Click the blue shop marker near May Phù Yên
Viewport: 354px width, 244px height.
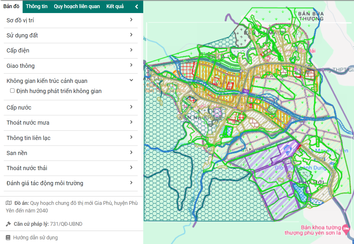click(x=287, y=150)
